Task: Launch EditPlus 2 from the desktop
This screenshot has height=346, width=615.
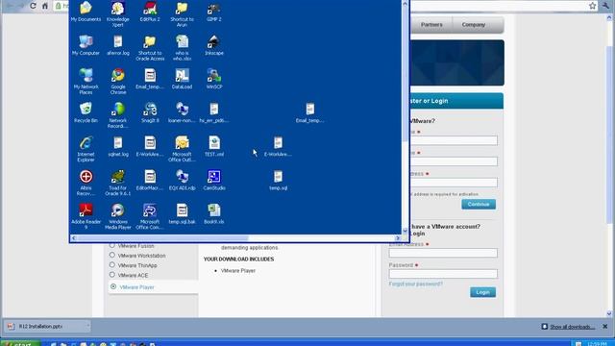Action: (150, 12)
